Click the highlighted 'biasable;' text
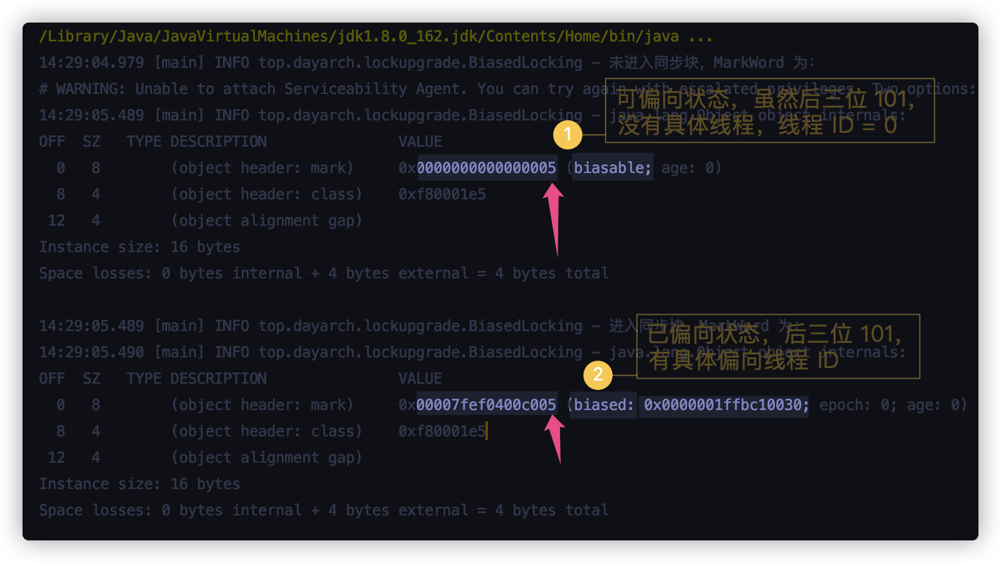 (612, 168)
